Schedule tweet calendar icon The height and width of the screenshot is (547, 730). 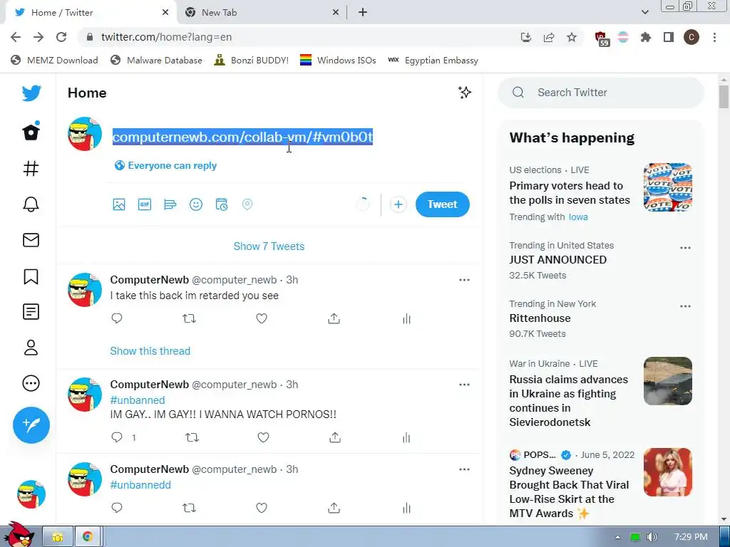tap(222, 204)
